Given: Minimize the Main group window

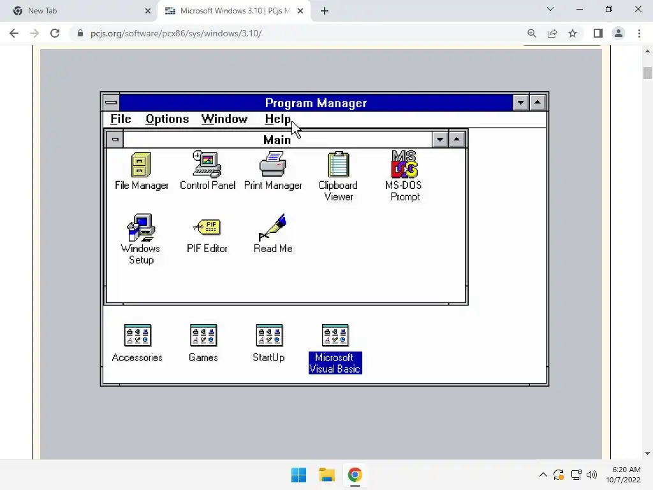Looking at the screenshot, I should pyautogui.click(x=440, y=140).
